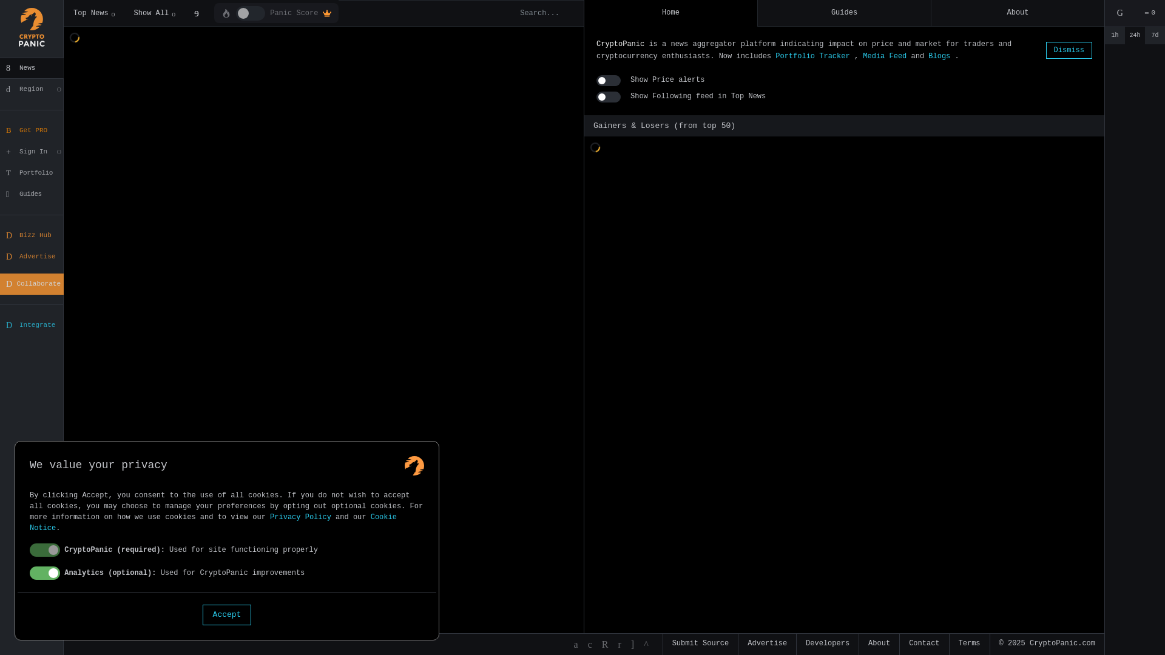Click Contact in the footer
The image size is (1165, 655).
924,644
